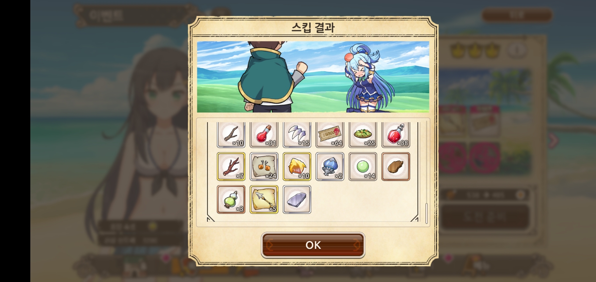Select the earrings recipe scroll x24

[x=264, y=166]
